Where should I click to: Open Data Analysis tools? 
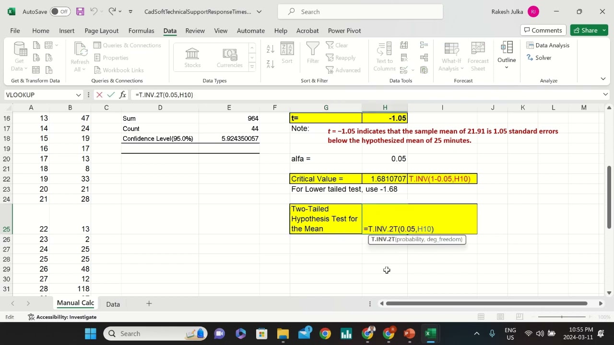548,45
